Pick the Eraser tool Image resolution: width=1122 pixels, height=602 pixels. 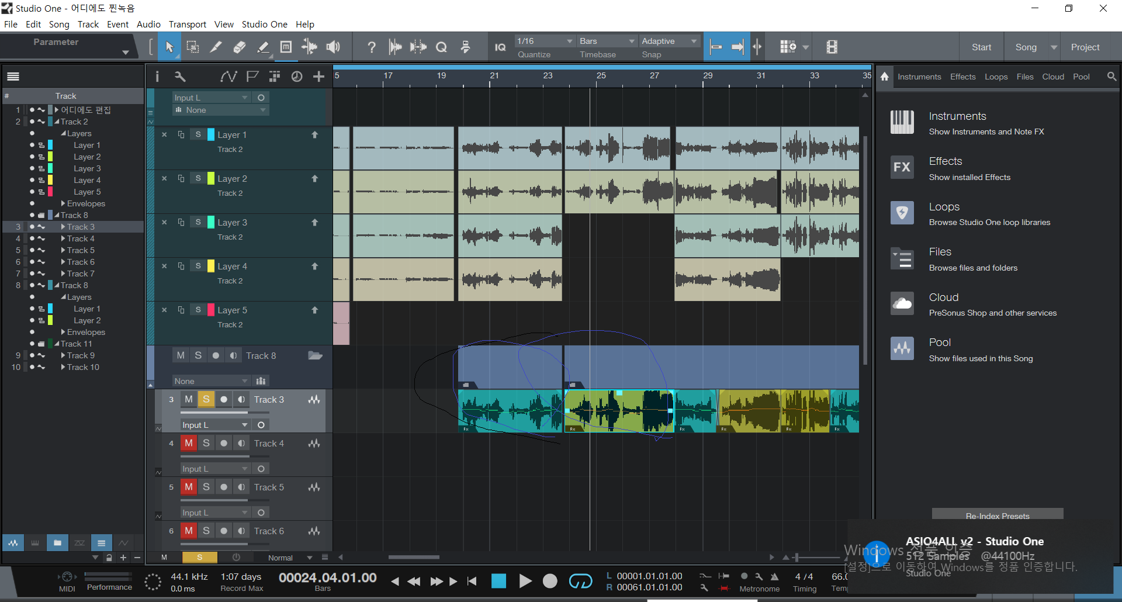(x=240, y=47)
